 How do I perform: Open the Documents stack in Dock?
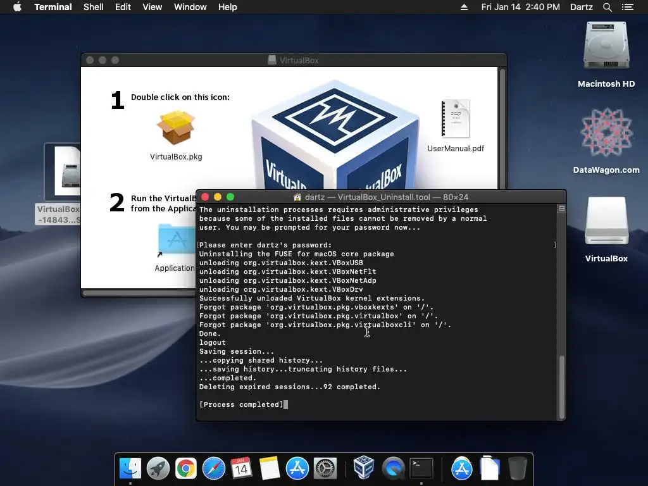(489, 469)
